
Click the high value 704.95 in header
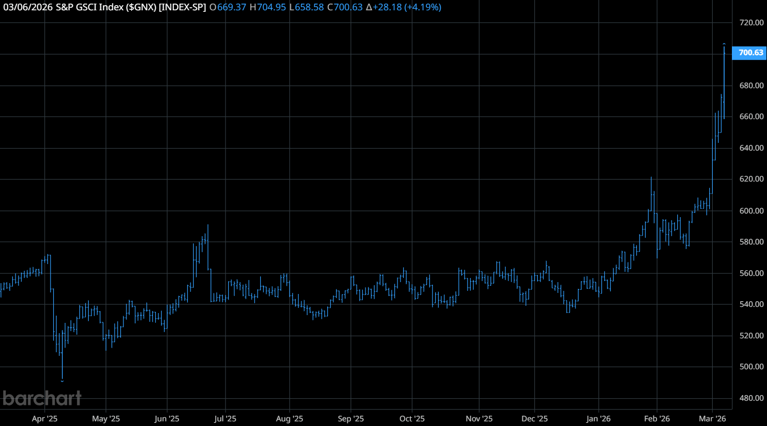click(x=271, y=7)
